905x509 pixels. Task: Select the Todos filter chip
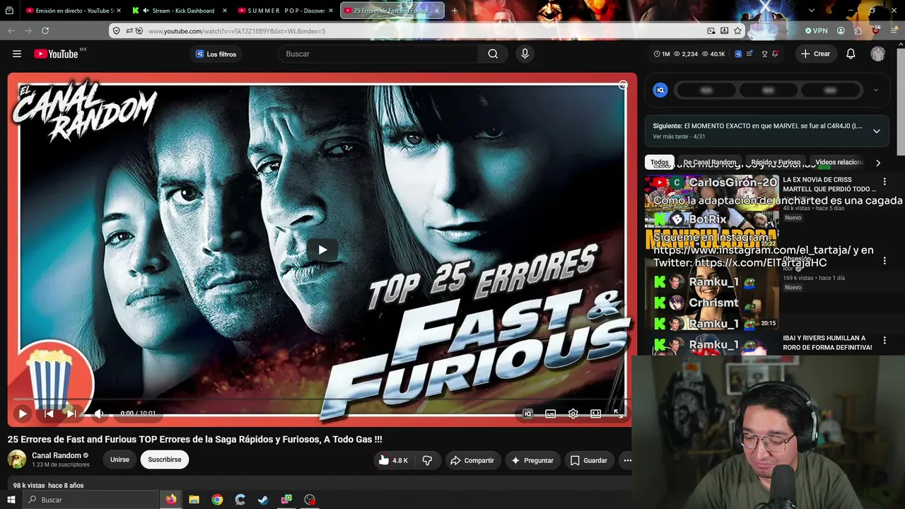[660, 162]
